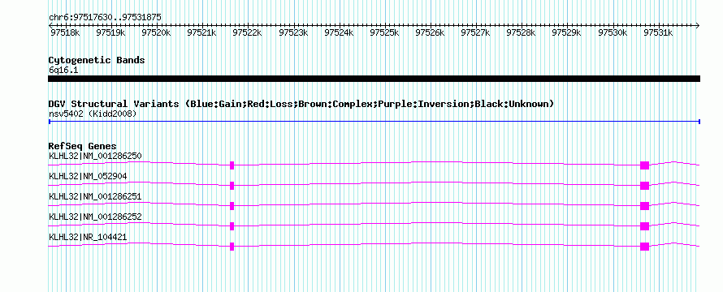The image size is (723, 292).
Task: Click the 97529k ruler tick label
Action: (568, 32)
